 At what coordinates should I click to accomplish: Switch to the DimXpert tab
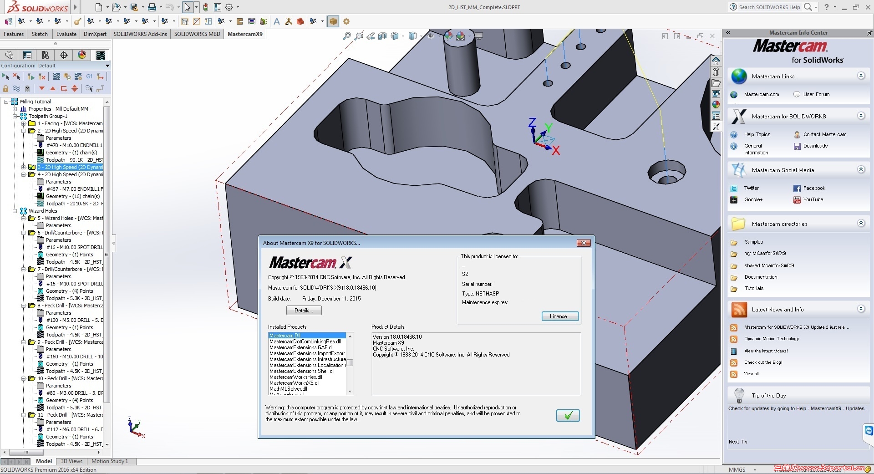95,34
